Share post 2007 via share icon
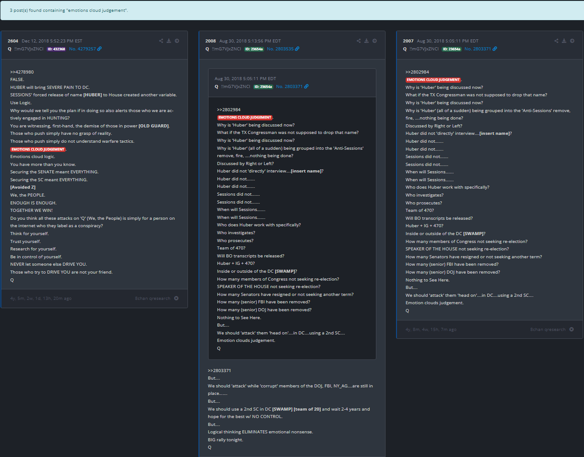 pos(556,41)
